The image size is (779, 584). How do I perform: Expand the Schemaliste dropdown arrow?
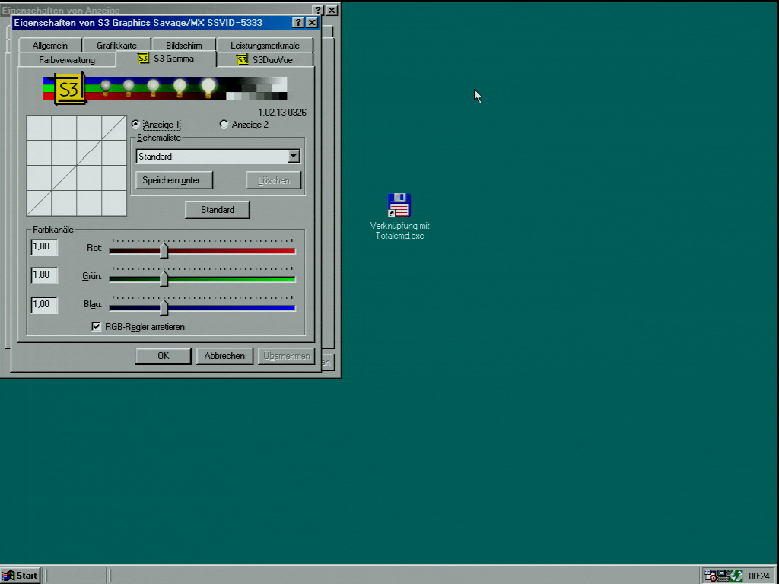click(294, 157)
